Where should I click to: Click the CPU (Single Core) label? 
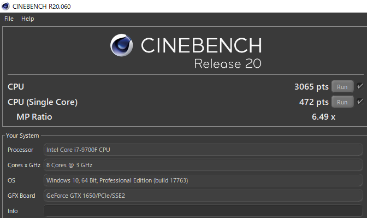pyautogui.click(x=43, y=102)
